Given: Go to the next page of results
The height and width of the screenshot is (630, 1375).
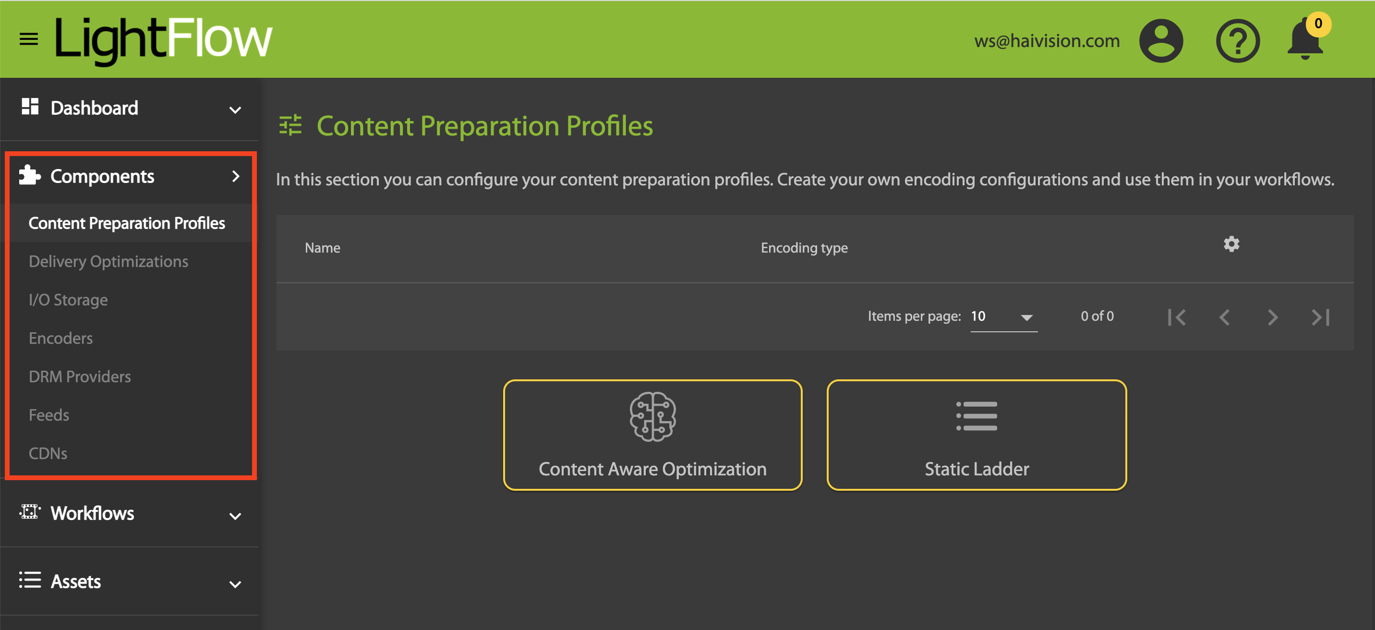Looking at the screenshot, I should point(1273,317).
